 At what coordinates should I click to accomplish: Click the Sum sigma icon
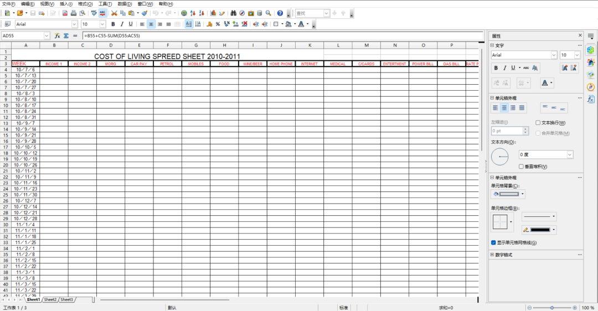click(x=66, y=36)
